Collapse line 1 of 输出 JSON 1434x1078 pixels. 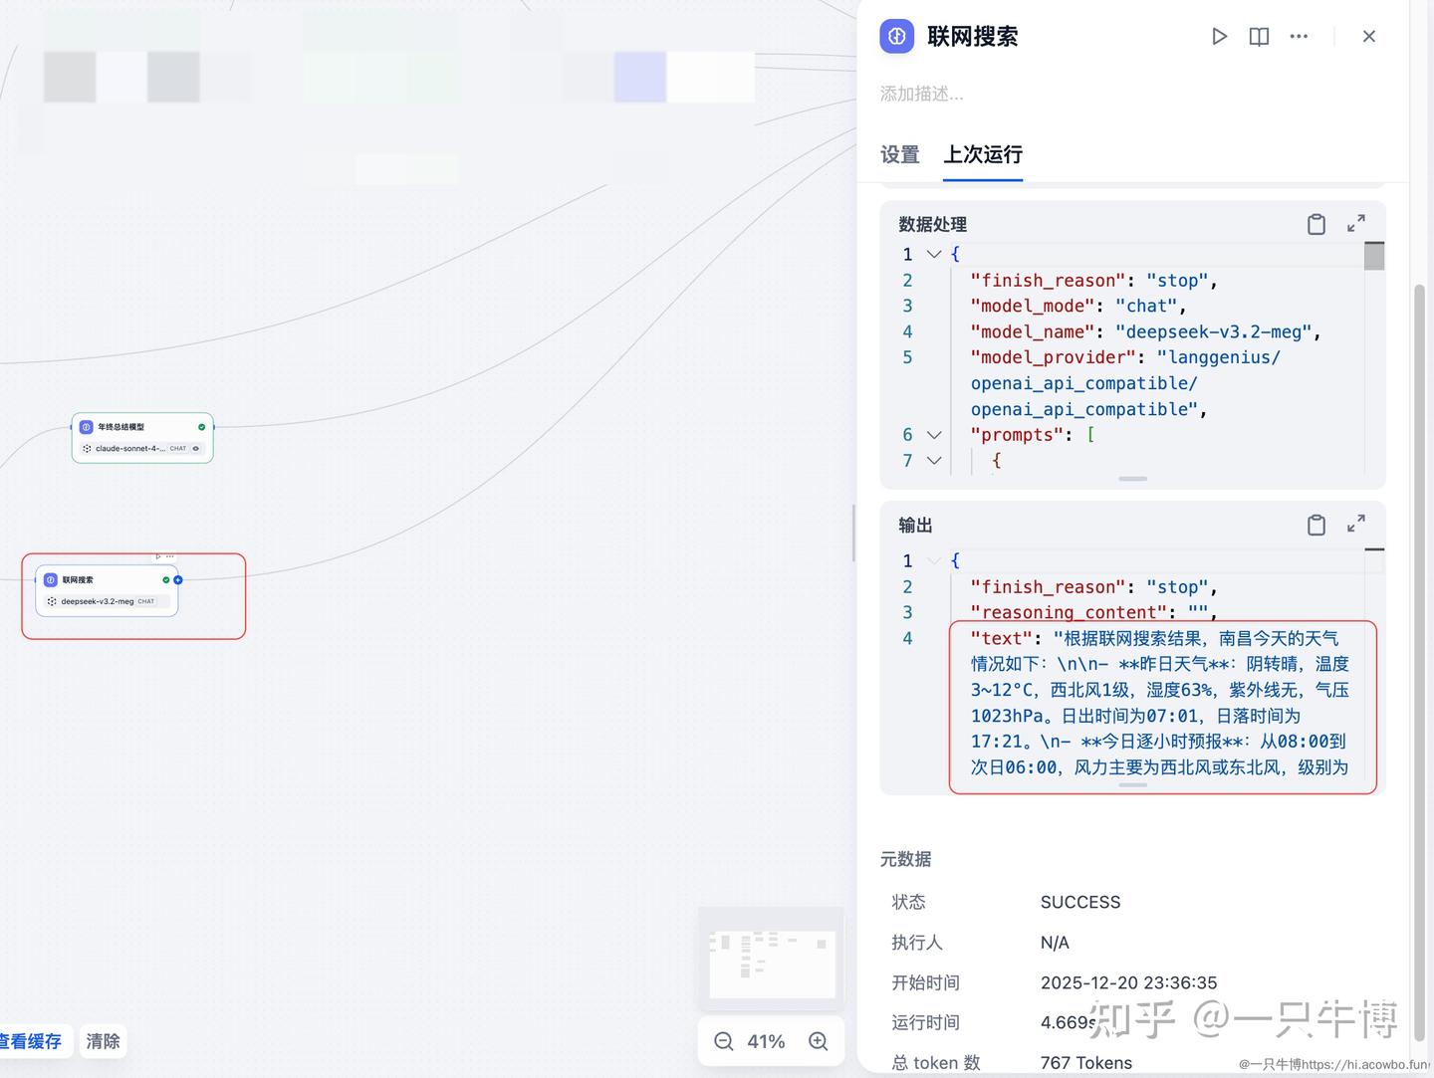pyautogui.click(x=934, y=560)
